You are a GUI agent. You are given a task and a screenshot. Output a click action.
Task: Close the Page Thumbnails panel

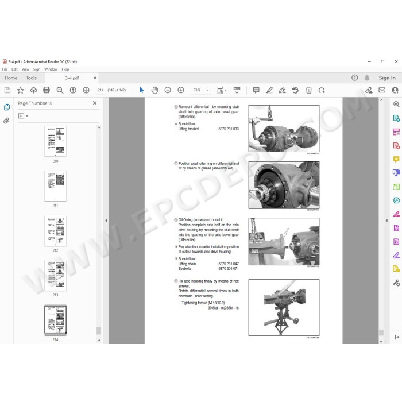(95, 103)
